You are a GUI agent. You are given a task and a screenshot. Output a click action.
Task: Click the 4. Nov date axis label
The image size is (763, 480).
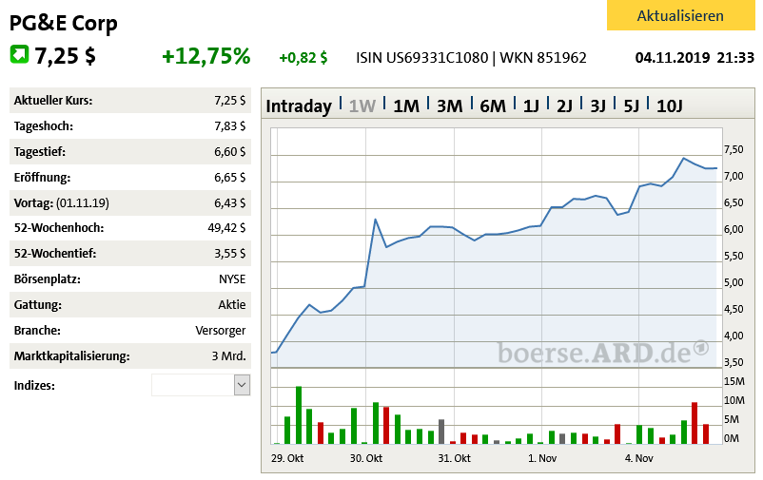point(639,458)
